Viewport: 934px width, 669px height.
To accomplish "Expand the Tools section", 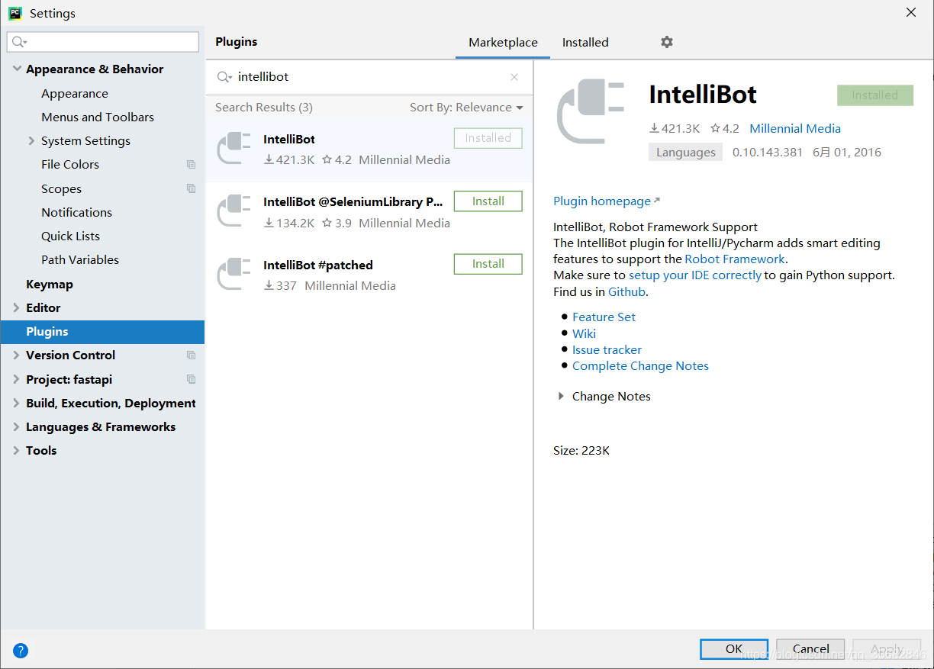I will point(17,450).
